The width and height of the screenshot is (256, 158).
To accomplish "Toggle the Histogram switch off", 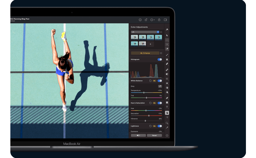I will coord(160,59).
